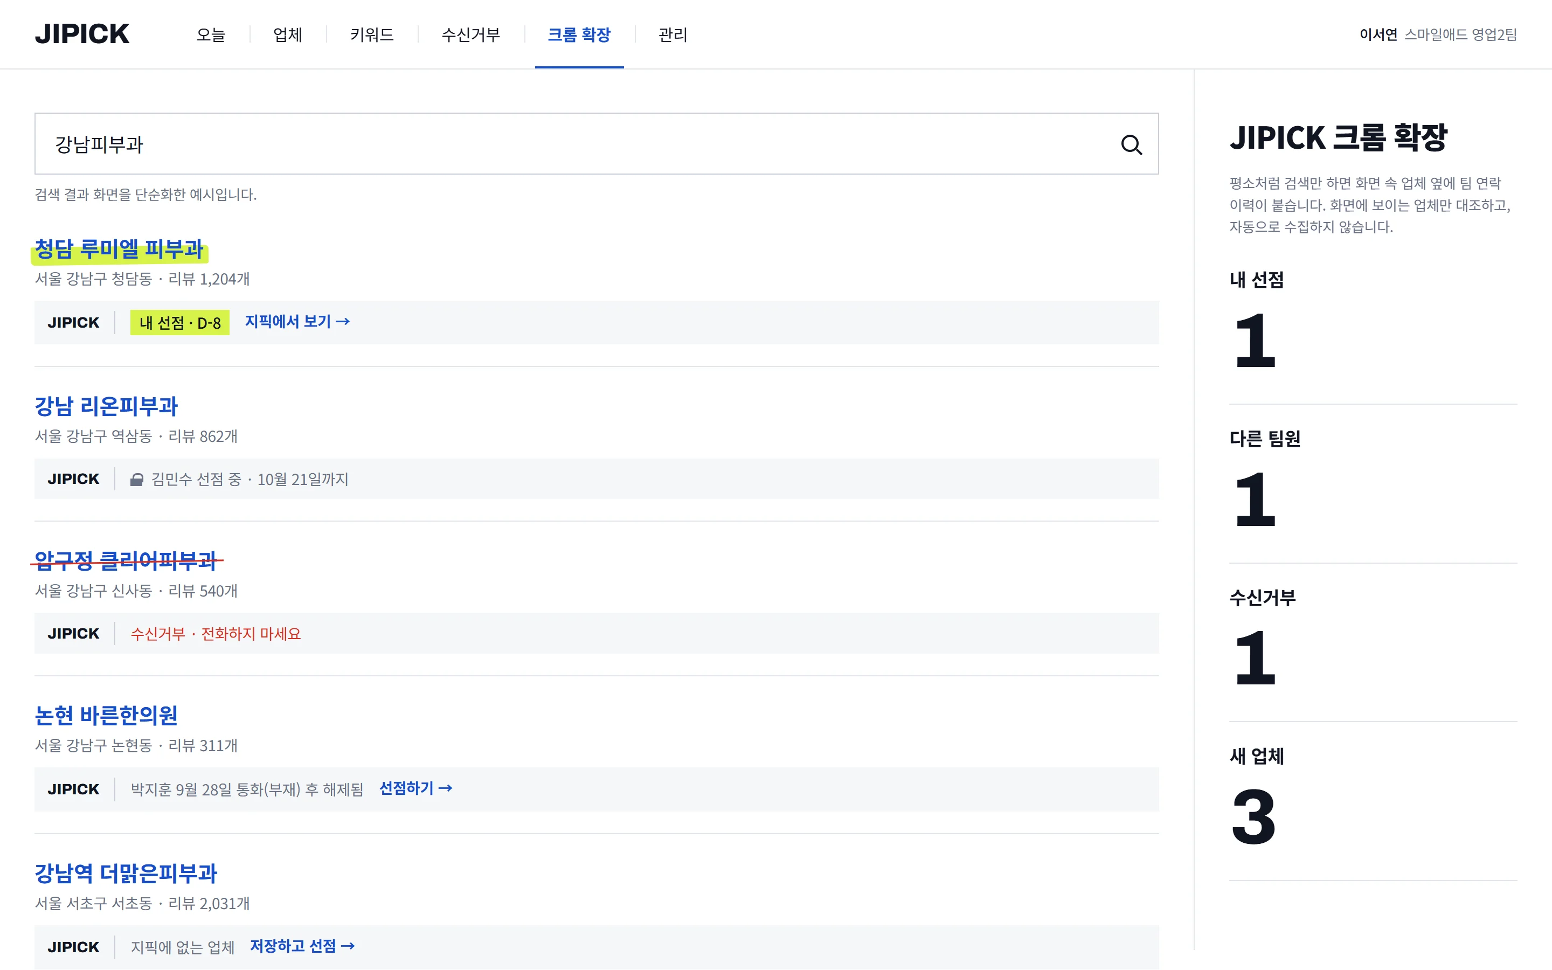Image resolution: width=1552 pixels, height=970 pixels.
Task: Open the 논현 바른한의원 result
Action: click(x=106, y=715)
